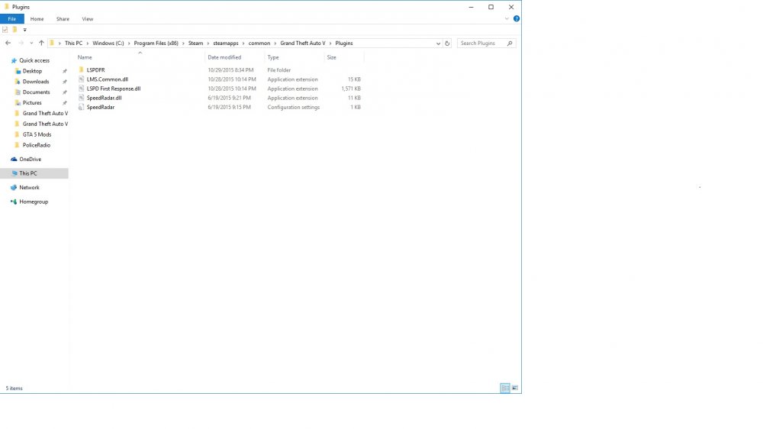763x429 pixels.
Task: Open PoliceRadio folder in navigation pane
Action: tap(36, 145)
